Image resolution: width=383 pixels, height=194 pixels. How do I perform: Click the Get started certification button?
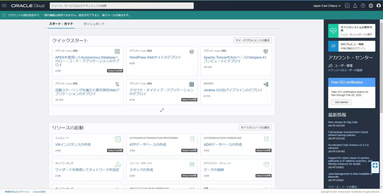341,102
